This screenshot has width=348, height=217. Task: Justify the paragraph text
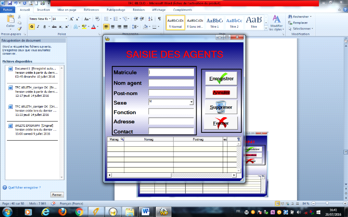[x=125, y=26]
